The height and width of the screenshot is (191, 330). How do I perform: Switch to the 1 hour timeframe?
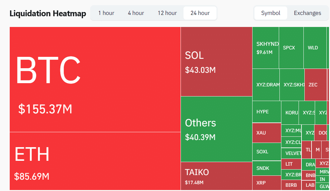pos(106,13)
